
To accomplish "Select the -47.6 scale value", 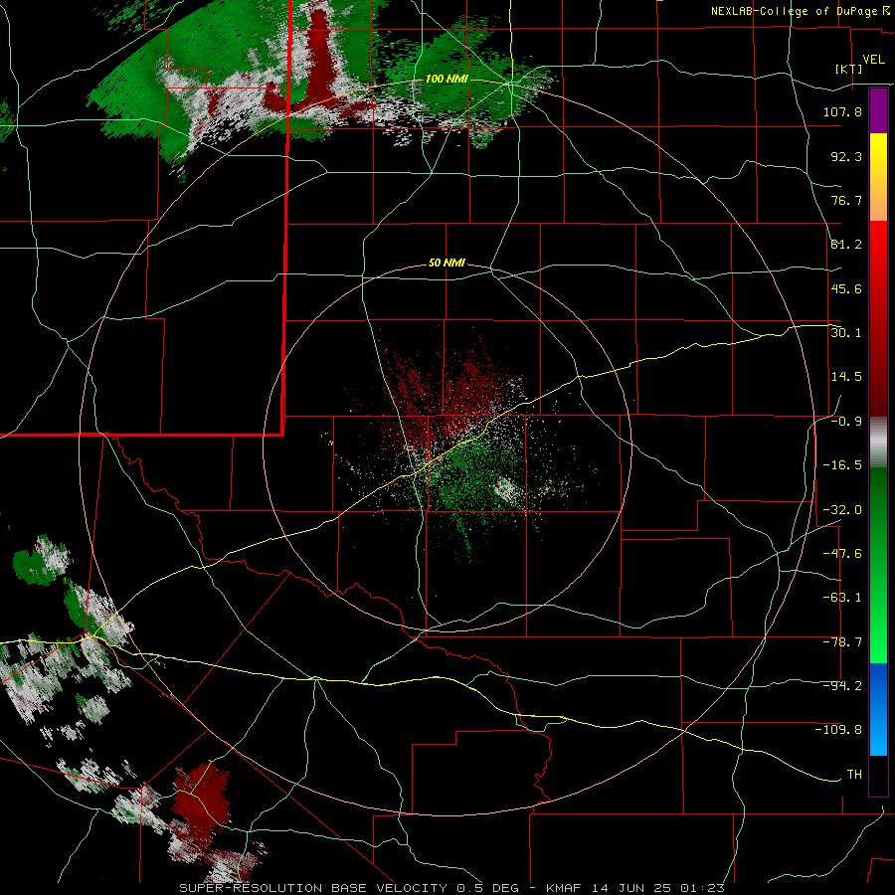I will 842,554.
